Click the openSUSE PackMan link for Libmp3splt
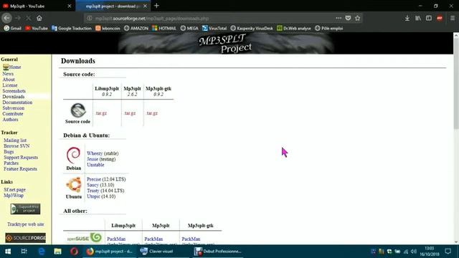 116,239
